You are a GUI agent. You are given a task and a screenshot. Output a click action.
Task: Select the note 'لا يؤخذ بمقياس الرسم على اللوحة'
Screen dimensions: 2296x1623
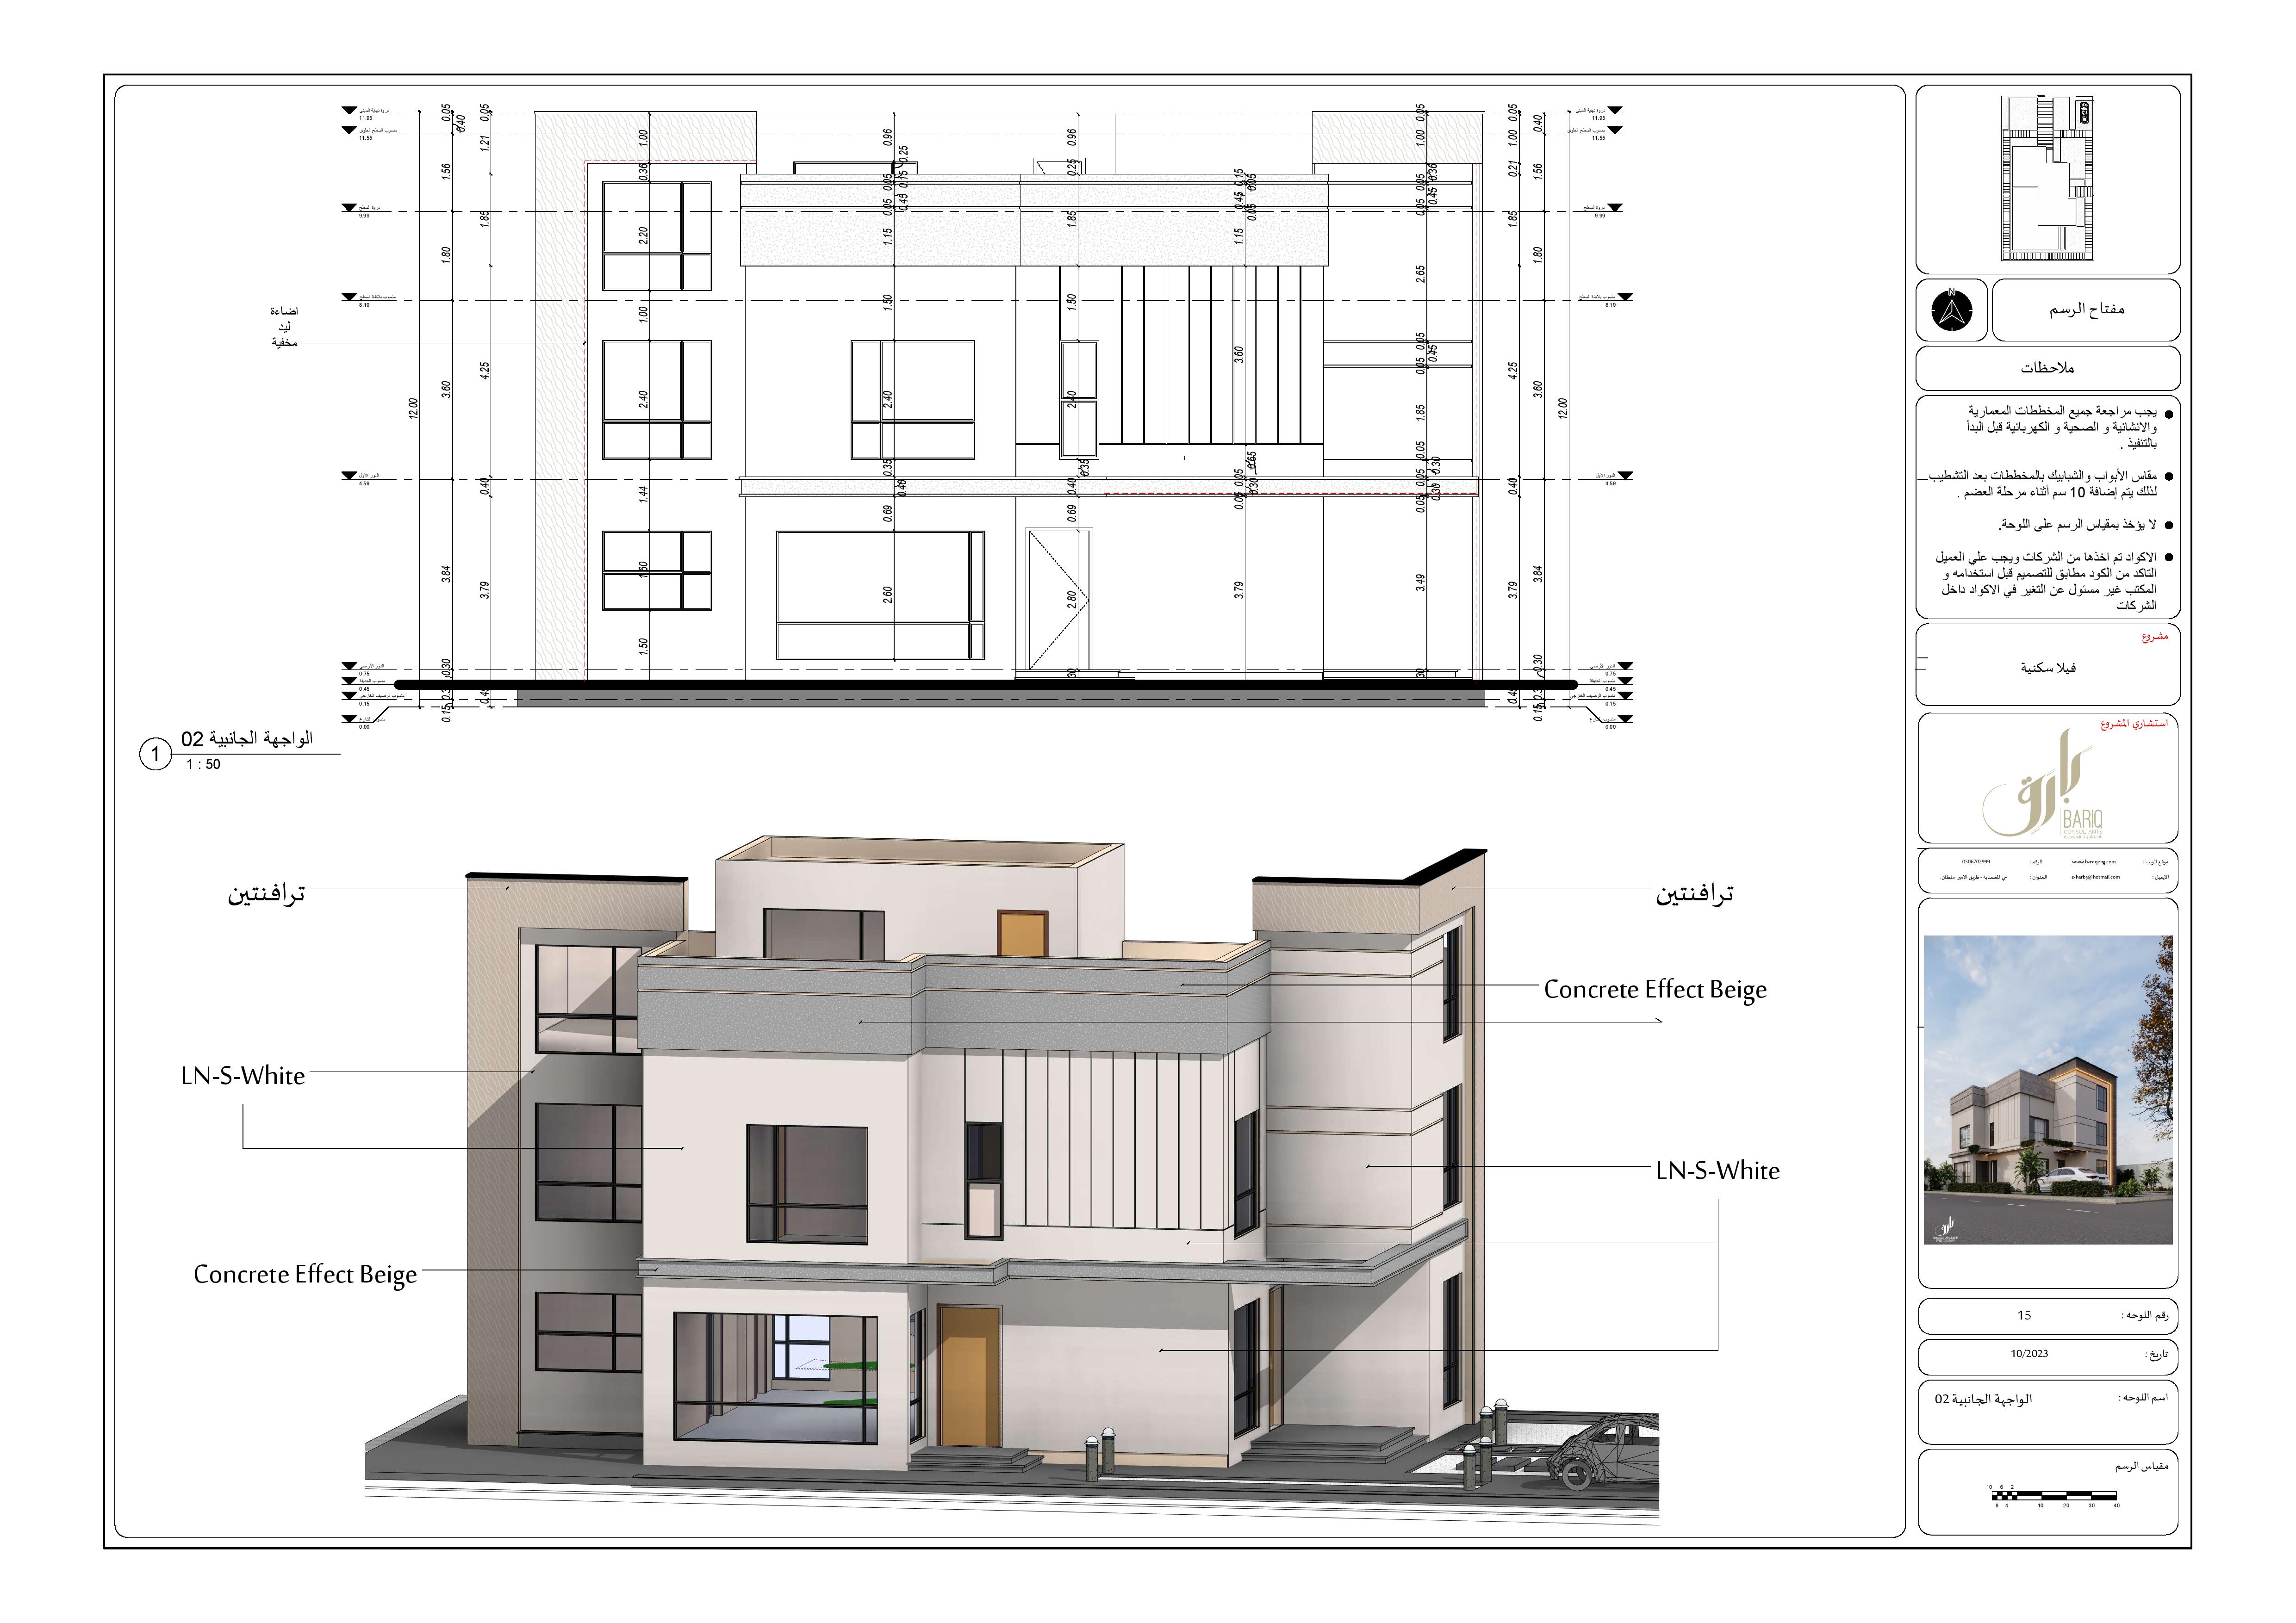pyautogui.click(x=2078, y=525)
